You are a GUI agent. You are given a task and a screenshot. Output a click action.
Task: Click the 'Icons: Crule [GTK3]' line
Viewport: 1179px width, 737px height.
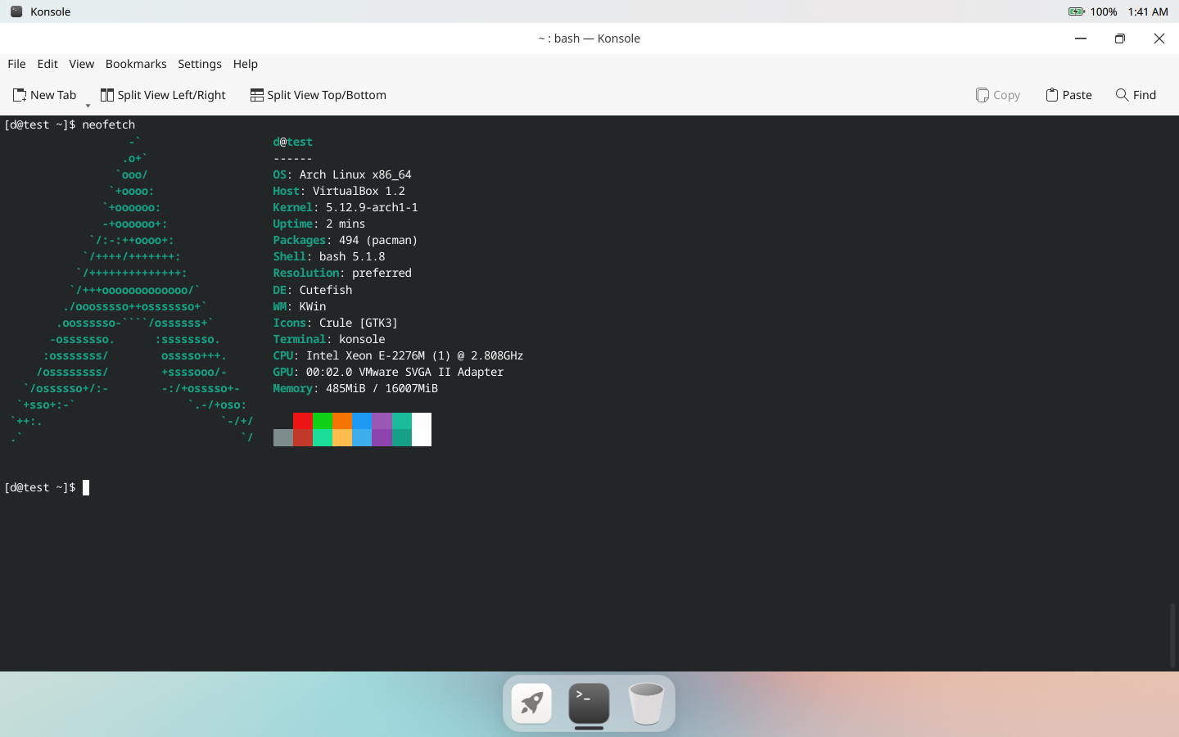pos(336,323)
